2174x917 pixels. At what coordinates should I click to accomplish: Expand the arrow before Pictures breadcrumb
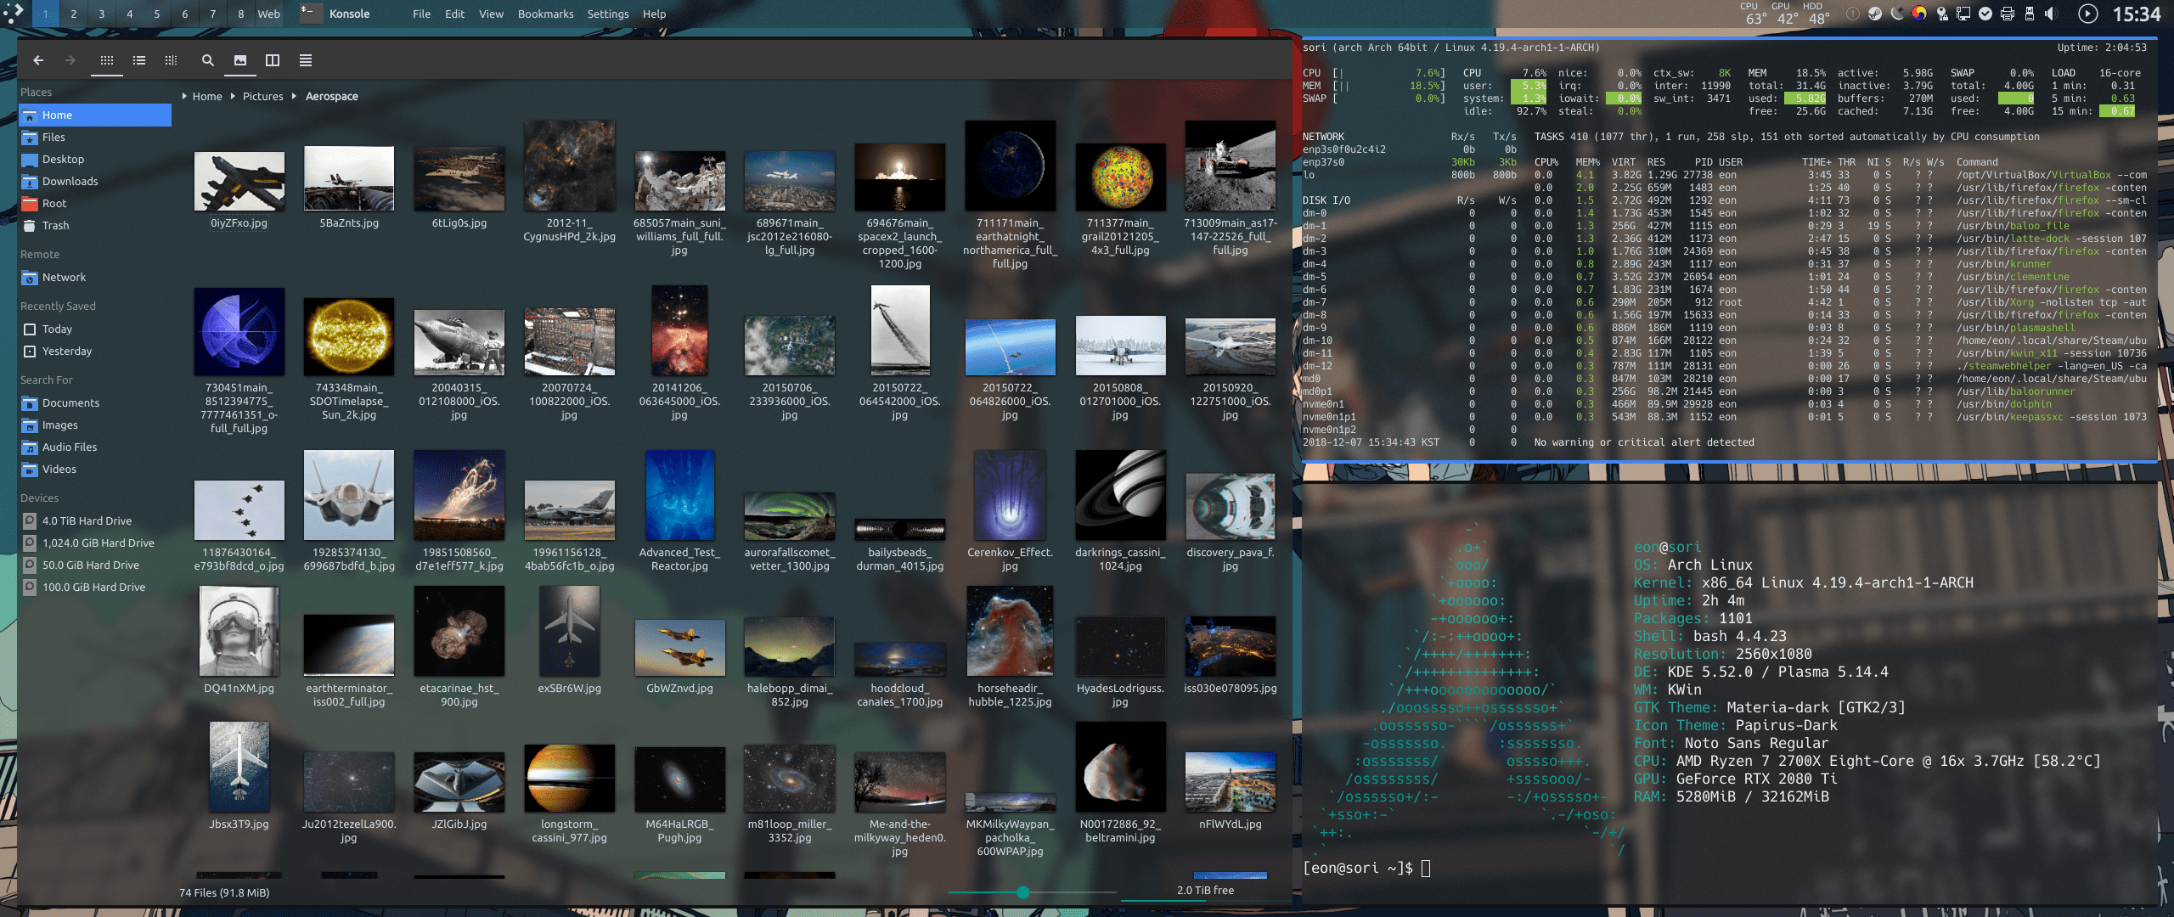234,97
